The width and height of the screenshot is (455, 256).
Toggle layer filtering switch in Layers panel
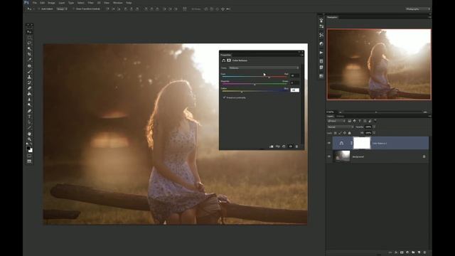coord(375,121)
